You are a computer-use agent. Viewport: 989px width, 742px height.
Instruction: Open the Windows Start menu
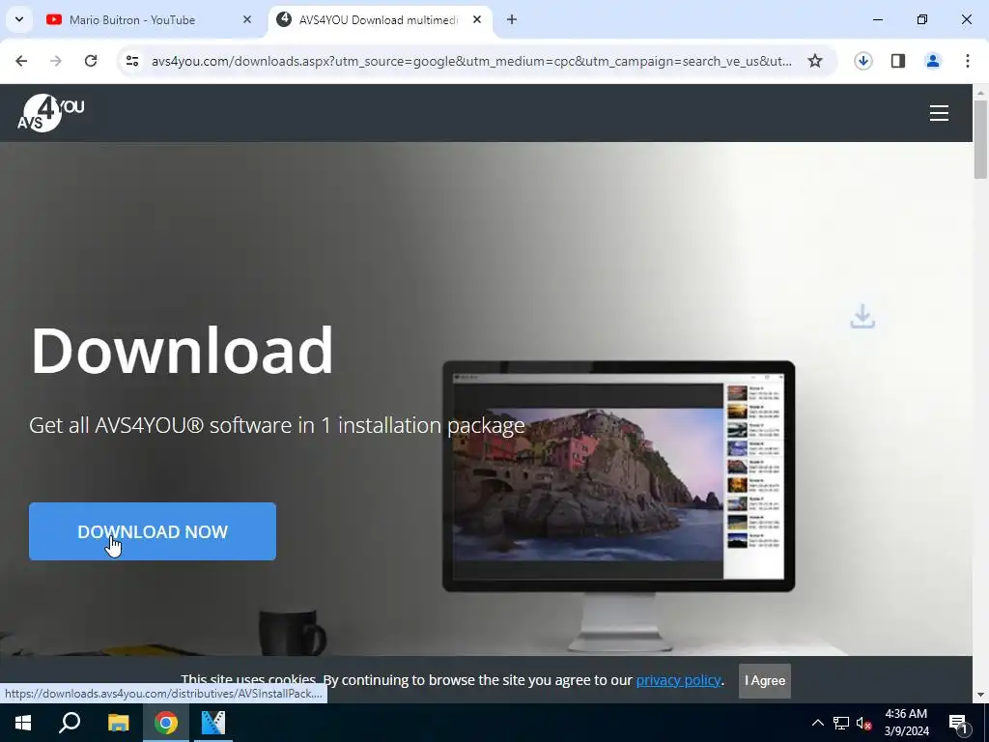[x=23, y=723]
